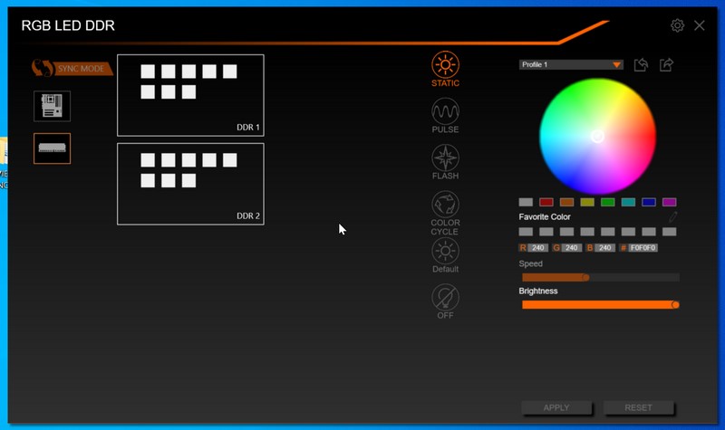725x430 pixels.
Task: Choose the red preset color swatch
Action: point(546,202)
